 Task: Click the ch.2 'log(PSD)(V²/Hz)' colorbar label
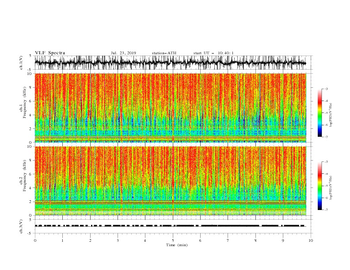331,188
